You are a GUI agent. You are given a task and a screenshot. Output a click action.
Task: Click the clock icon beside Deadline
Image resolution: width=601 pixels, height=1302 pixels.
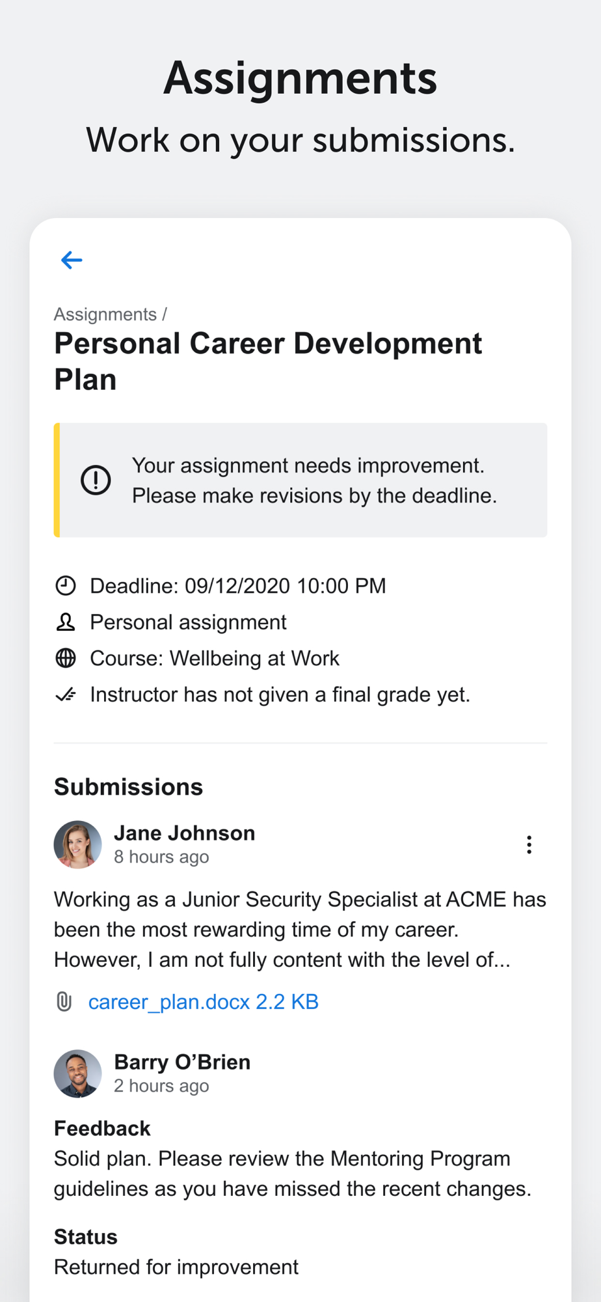pyautogui.click(x=65, y=586)
